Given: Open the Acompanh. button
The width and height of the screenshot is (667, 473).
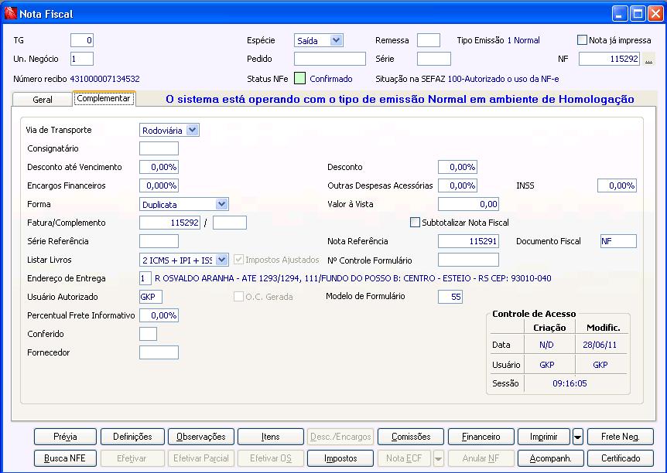Looking at the screenshot, I should 550,458.
